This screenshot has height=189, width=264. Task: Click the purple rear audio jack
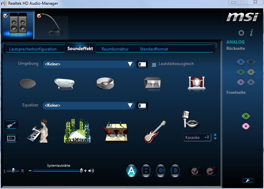point(241,82)
